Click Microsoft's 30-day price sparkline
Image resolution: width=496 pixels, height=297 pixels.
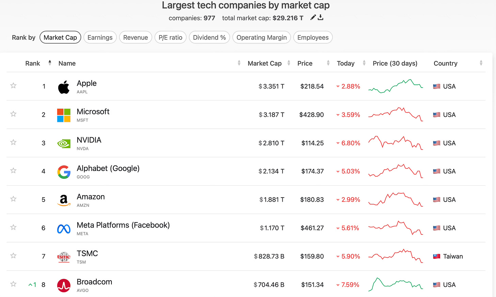click(x=396, y=114)
